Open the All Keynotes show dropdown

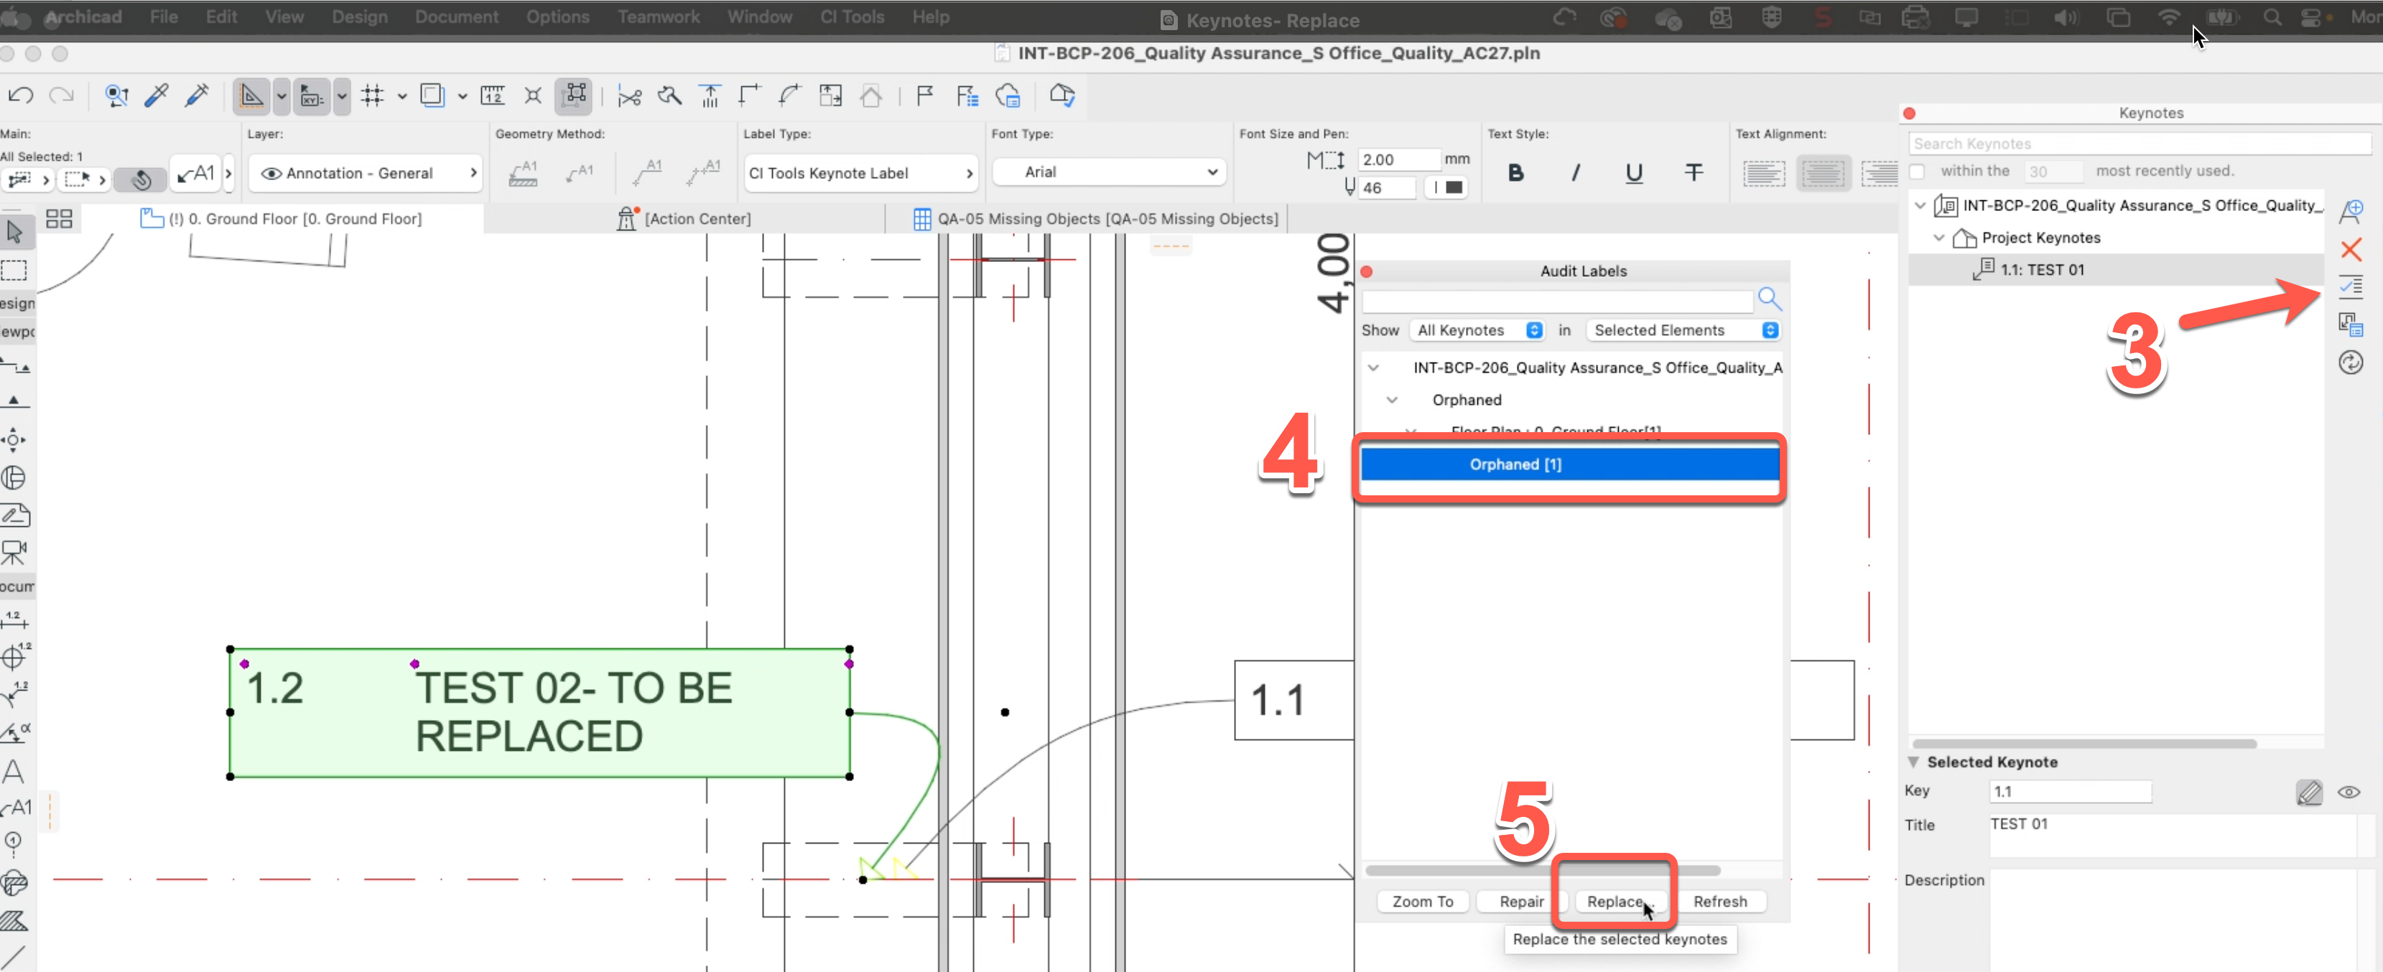pos(1478,330)
